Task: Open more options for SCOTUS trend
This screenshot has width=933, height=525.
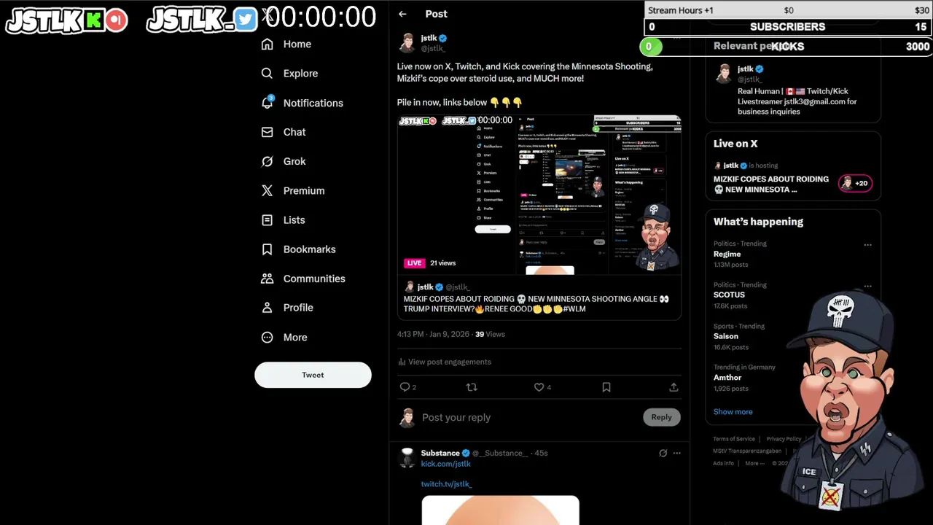Action: (x=867, y=287)
